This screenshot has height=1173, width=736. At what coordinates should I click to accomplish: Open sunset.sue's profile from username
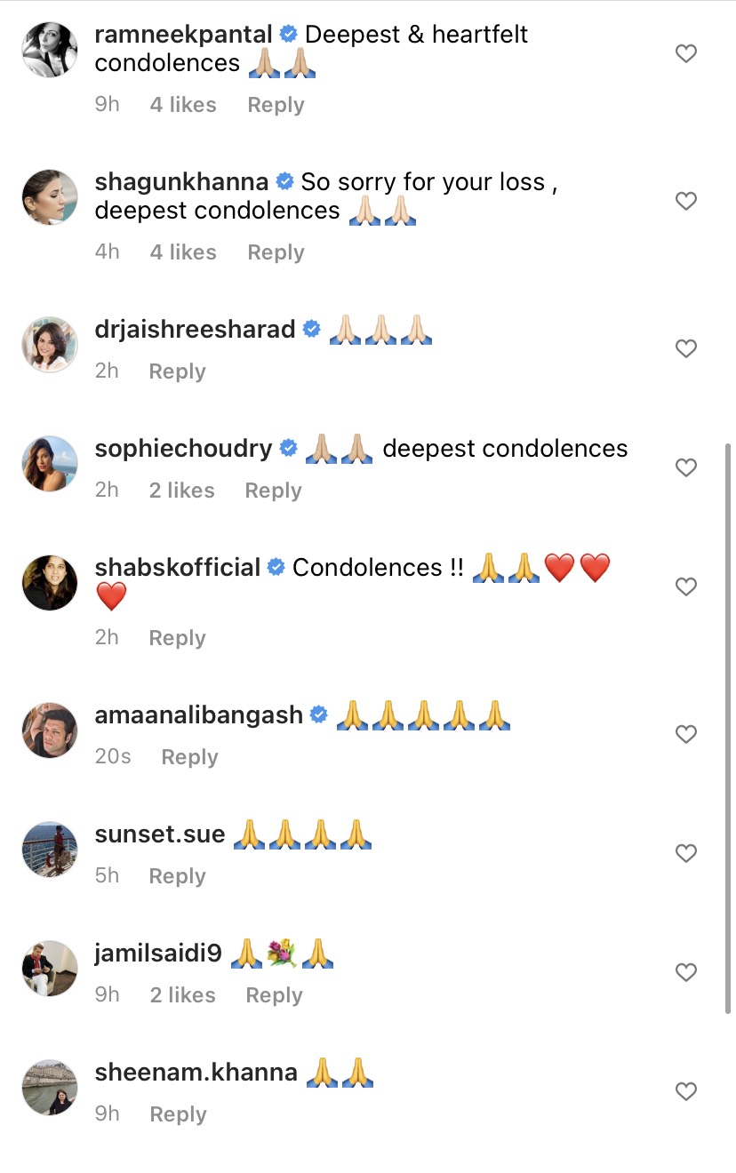pyautogui.click(x=160, y=835)
